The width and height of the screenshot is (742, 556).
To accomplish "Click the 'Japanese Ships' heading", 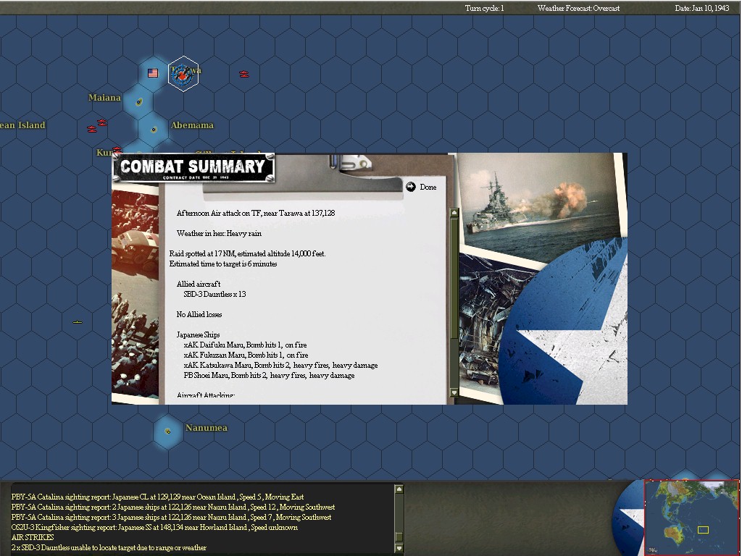I will 199,334.
